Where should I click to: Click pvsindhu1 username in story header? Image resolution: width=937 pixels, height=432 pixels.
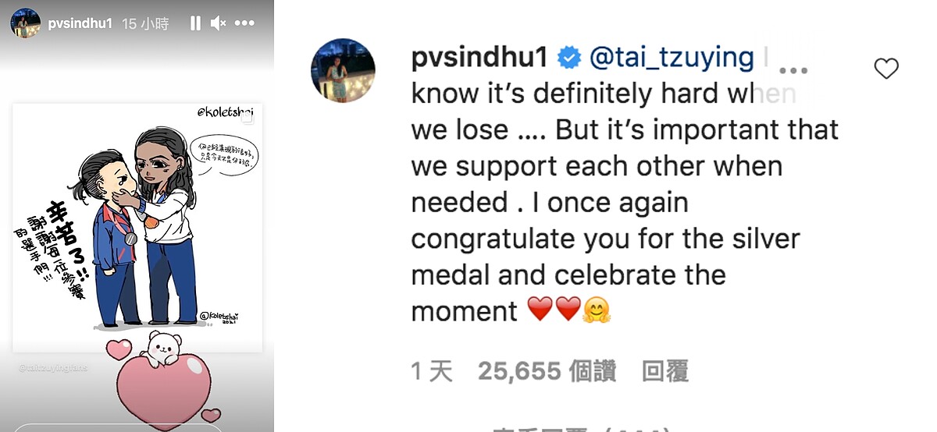[x=76, y=24]
